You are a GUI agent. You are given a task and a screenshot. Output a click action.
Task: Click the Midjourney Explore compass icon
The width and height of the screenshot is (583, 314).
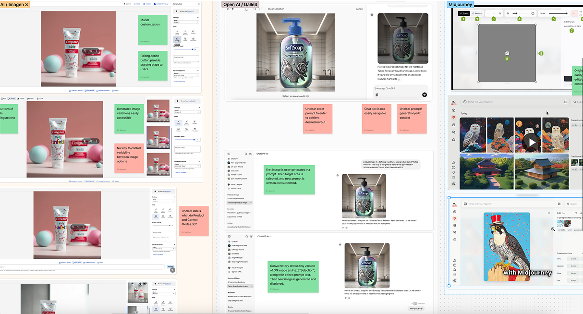(454, 110)
